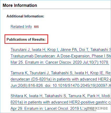Click the HER2-positive gastric patients line
This screenshot has height=113, width=111.
pos(61,102)
